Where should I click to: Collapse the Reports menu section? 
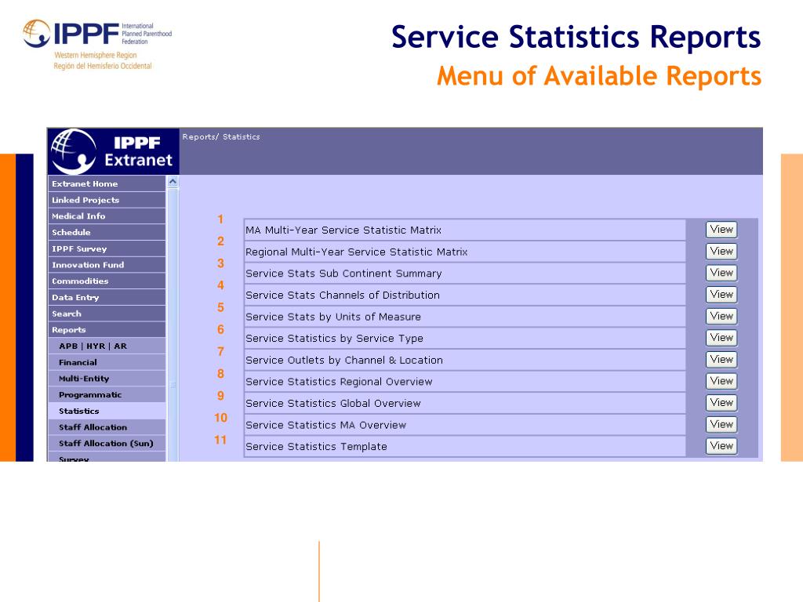pyautogui.click(x=107, y=330)
